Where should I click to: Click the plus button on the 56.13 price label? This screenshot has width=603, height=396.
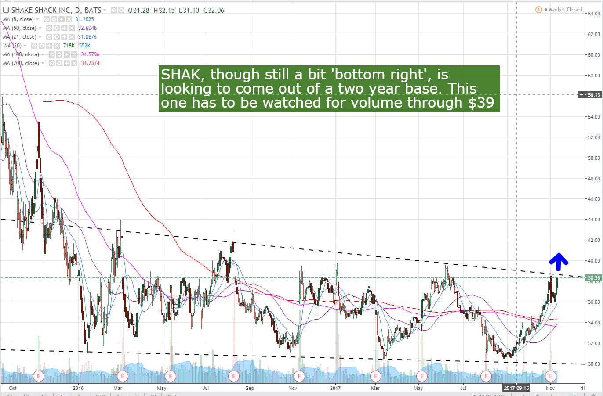[581, 95]
